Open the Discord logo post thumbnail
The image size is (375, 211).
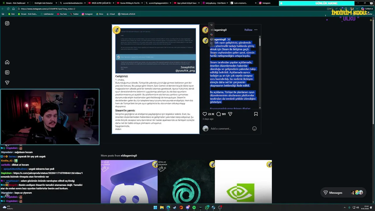pyautogui.click(x=129, y=182)
